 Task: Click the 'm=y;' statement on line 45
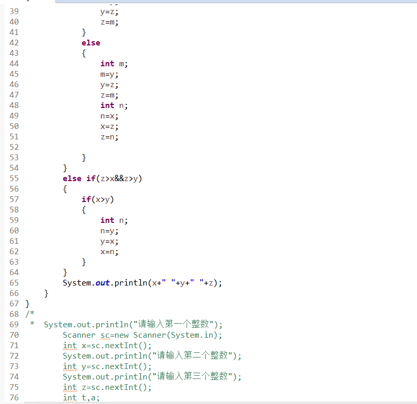click(109, 74)
